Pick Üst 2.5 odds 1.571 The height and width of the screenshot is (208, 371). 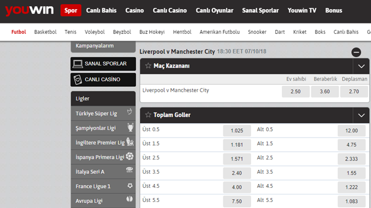pyautogui.click(x=237, y=159)
